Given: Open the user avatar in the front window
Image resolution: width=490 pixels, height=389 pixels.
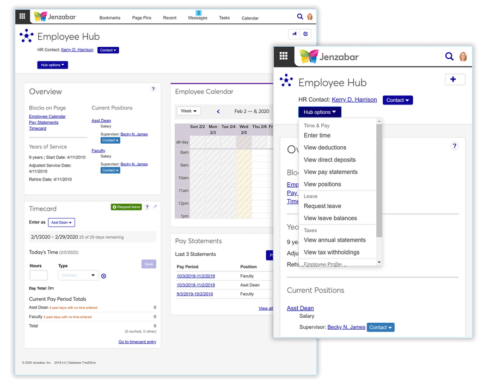Looking at the screenshot, I should 463,57.
